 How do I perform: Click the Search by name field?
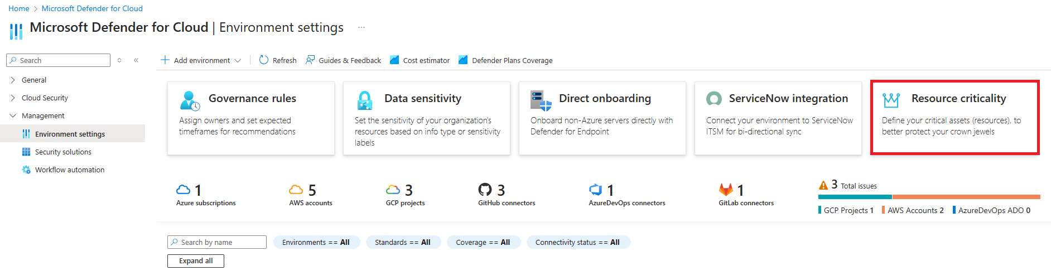click(x=218, y=243)
